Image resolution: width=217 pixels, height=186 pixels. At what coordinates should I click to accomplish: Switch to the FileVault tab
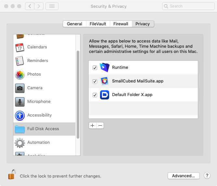coord(98,24)
